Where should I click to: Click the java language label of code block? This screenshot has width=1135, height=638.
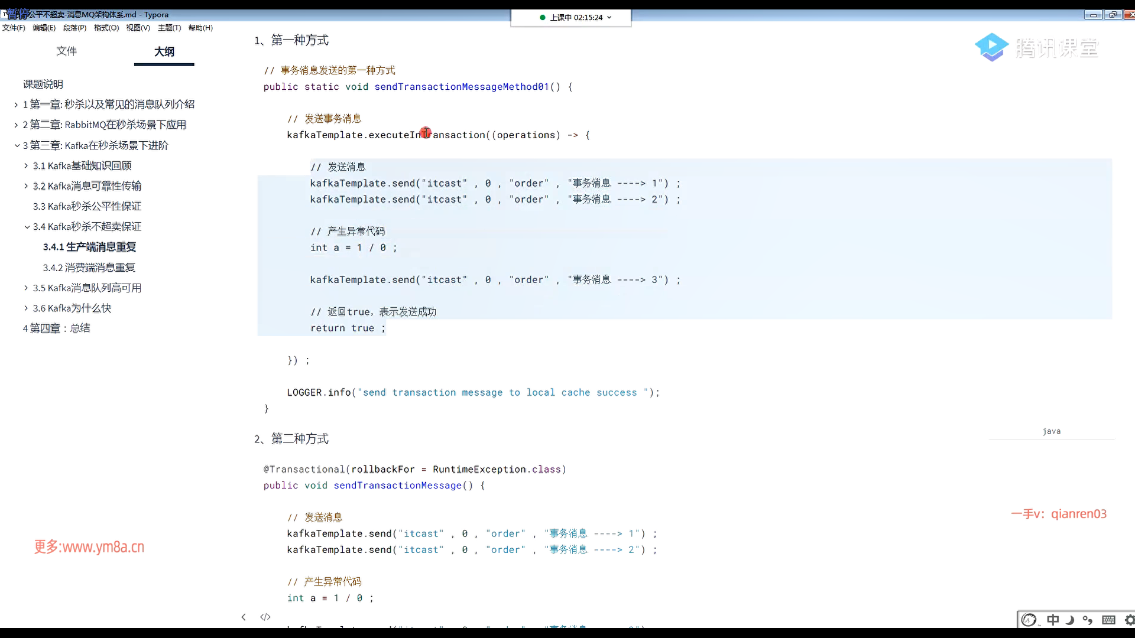[x=1051, y=431]
